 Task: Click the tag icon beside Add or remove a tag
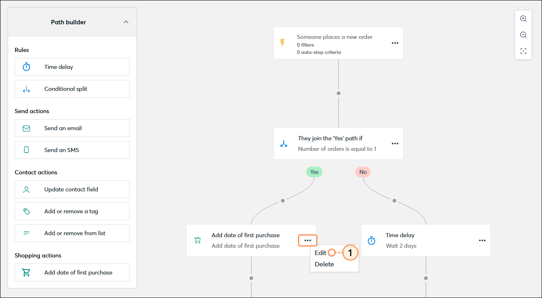pyautogui.click(x=26, y=211)
